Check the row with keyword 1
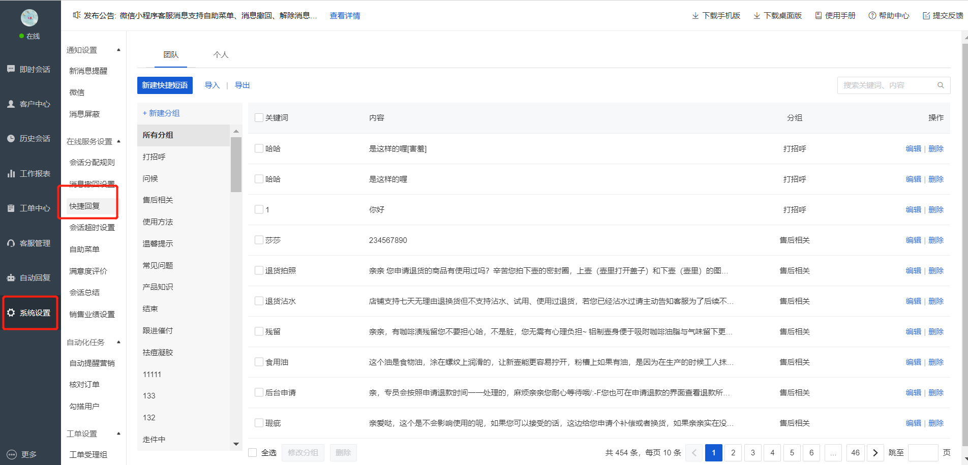 pos(259,209)
